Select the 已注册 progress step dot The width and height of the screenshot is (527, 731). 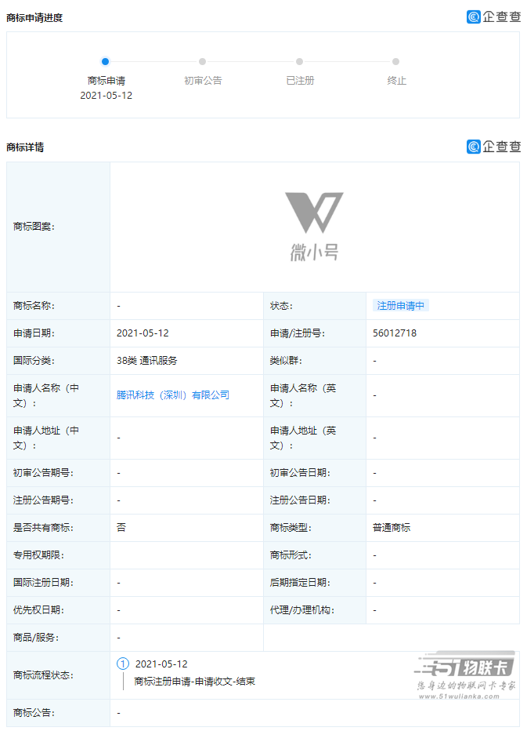coord(299,61)
